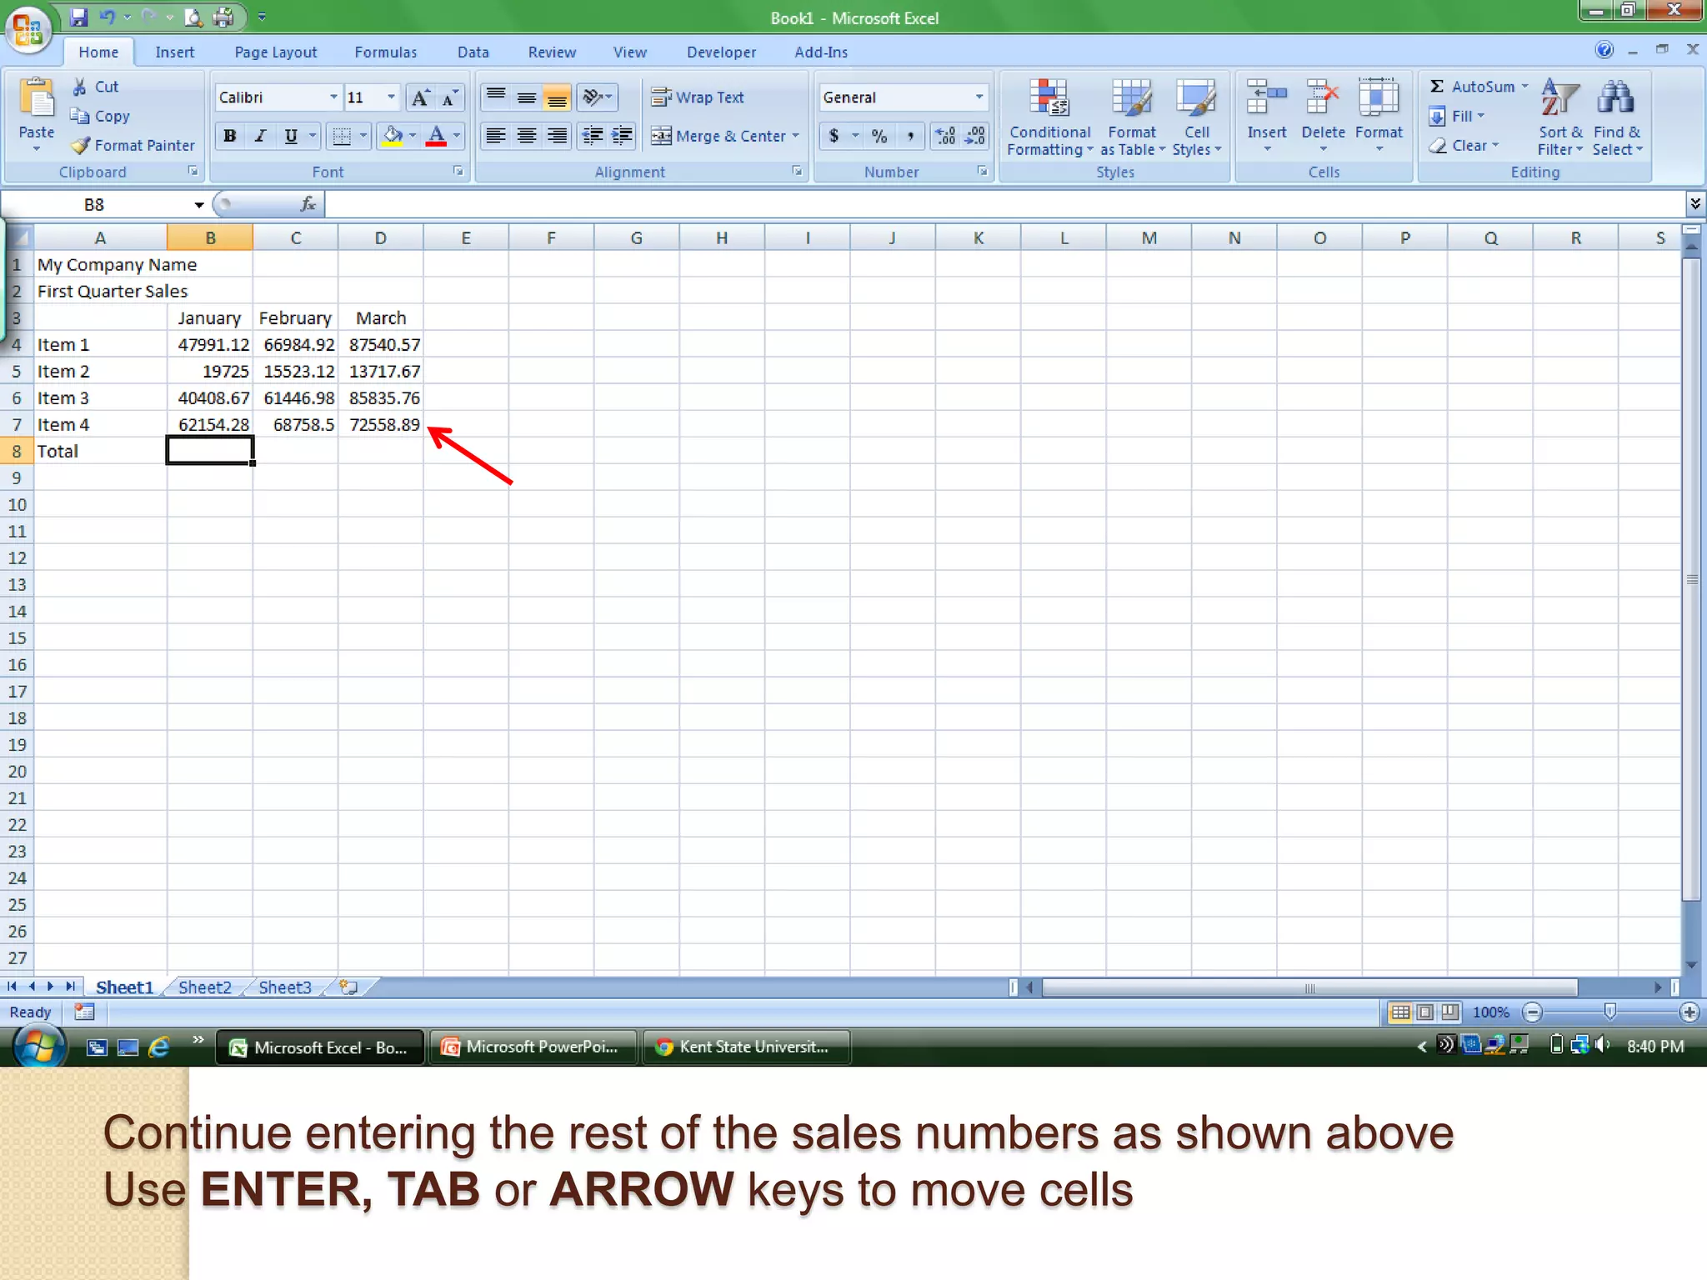Click the Office button orb
Image resolution: width=1707 pixels, height=1280 pixels.
click(x=28, y=30)
